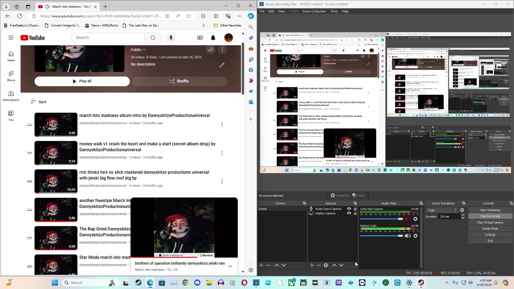Unmute Audio Input Capture red speaker icon

408,219
